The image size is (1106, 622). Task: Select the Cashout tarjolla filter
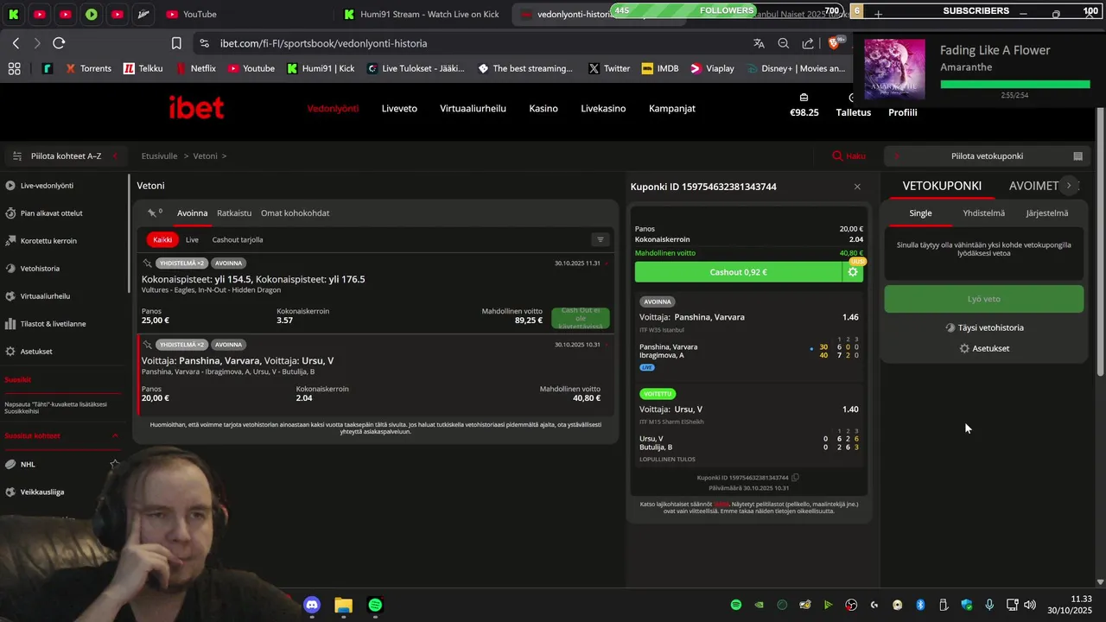(238, 239)
